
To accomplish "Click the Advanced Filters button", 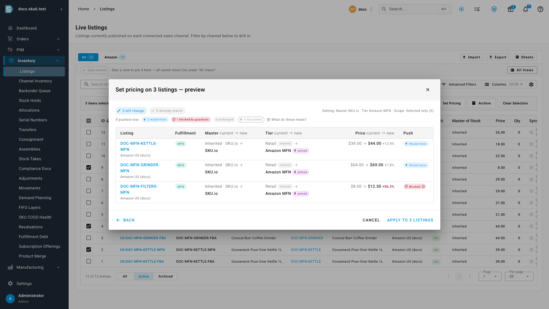I will click(459, 84).
